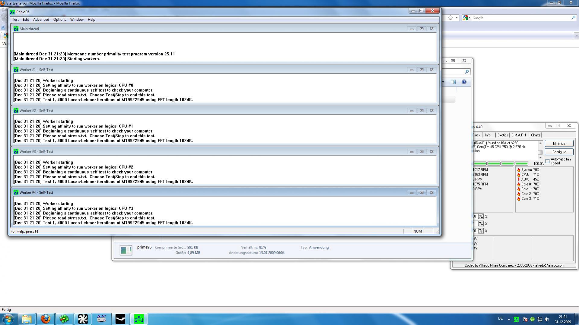Click the Prime95 title bar app icon

click(x=12, y=12)
